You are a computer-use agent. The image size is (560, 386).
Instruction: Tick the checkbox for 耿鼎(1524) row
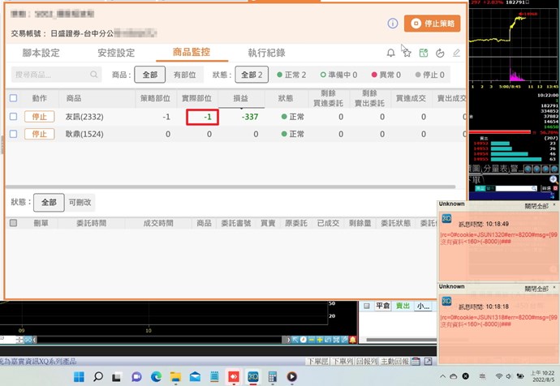[x=13, y=133]
